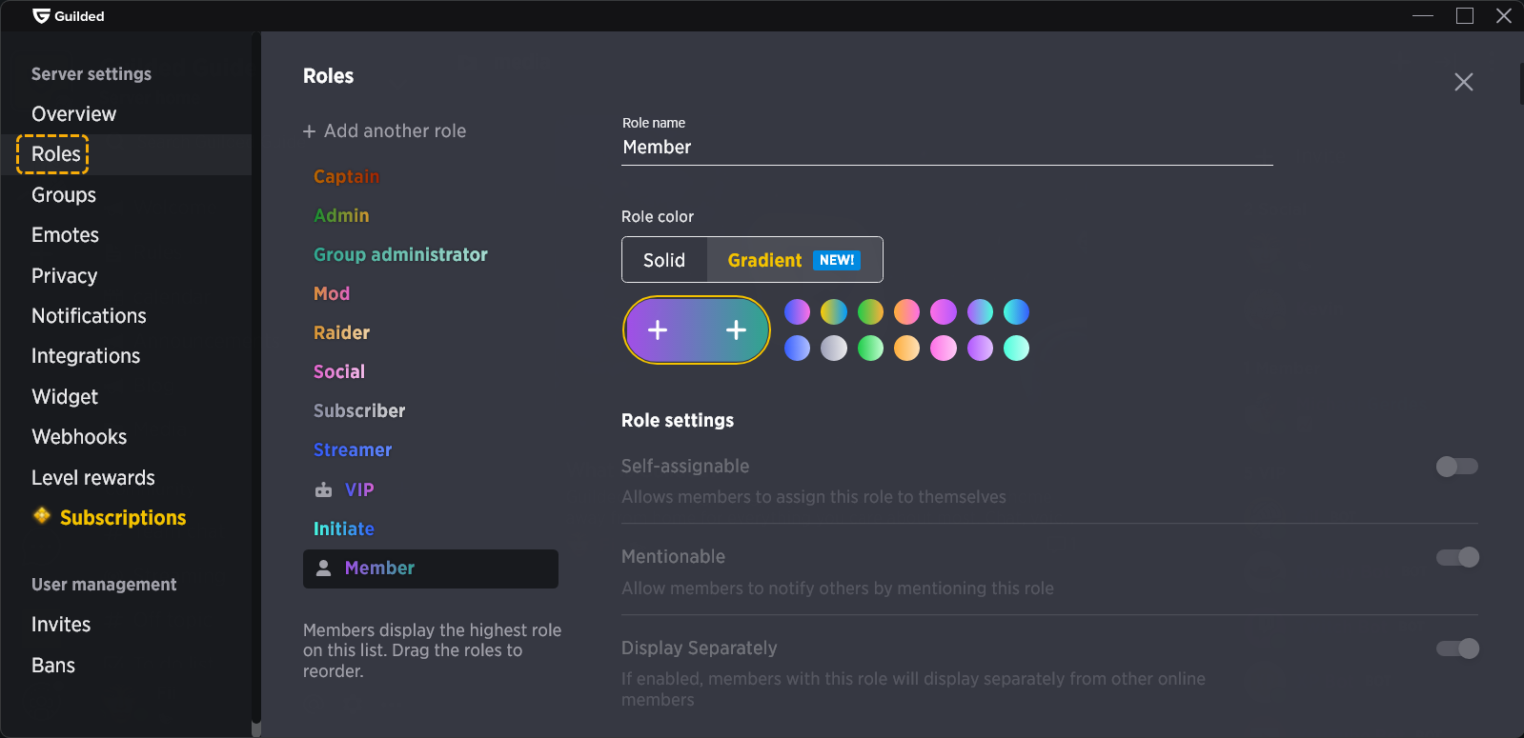Pick the green-to-orange gradient swatch
This screenshot has width=1524, height=738.
pyautogui.click(x=871, y=311)
